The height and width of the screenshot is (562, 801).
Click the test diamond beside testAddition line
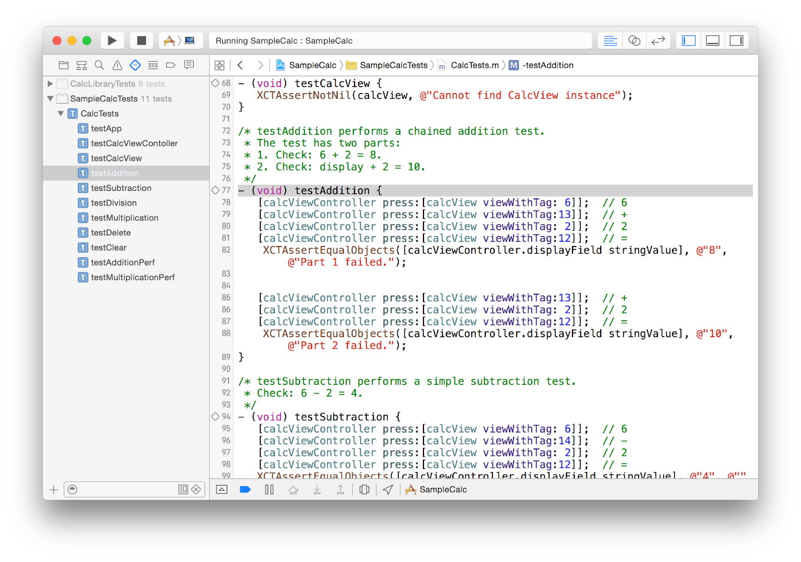click(x=216, y=190)
